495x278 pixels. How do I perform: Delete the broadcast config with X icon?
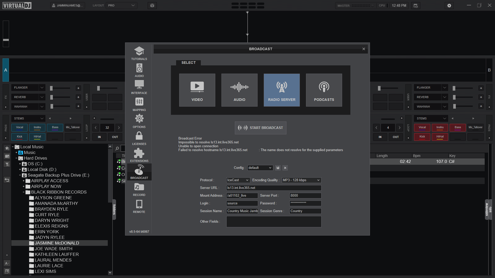click(285, 168)
